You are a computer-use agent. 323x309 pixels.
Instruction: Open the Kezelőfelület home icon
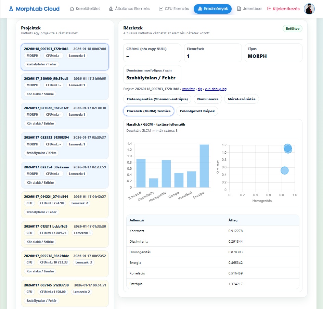(x=72, y=9)
